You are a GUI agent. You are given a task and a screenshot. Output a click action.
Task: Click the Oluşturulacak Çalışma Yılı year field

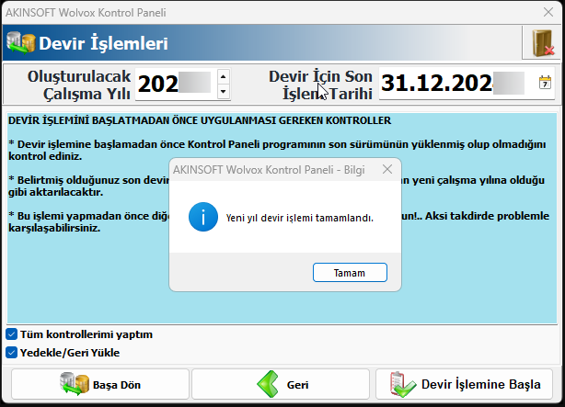click(x=175, y=85)
